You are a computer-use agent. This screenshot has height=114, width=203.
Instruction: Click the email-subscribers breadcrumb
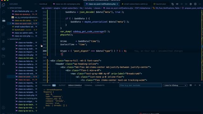click(70, 8)
